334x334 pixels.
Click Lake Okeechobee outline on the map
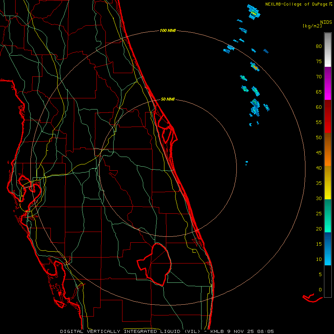coord(154,264)
